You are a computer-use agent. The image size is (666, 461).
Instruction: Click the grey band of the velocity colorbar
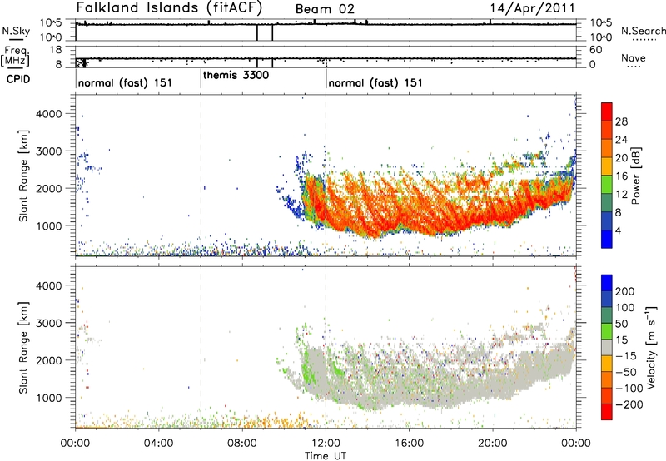[607, 347]
